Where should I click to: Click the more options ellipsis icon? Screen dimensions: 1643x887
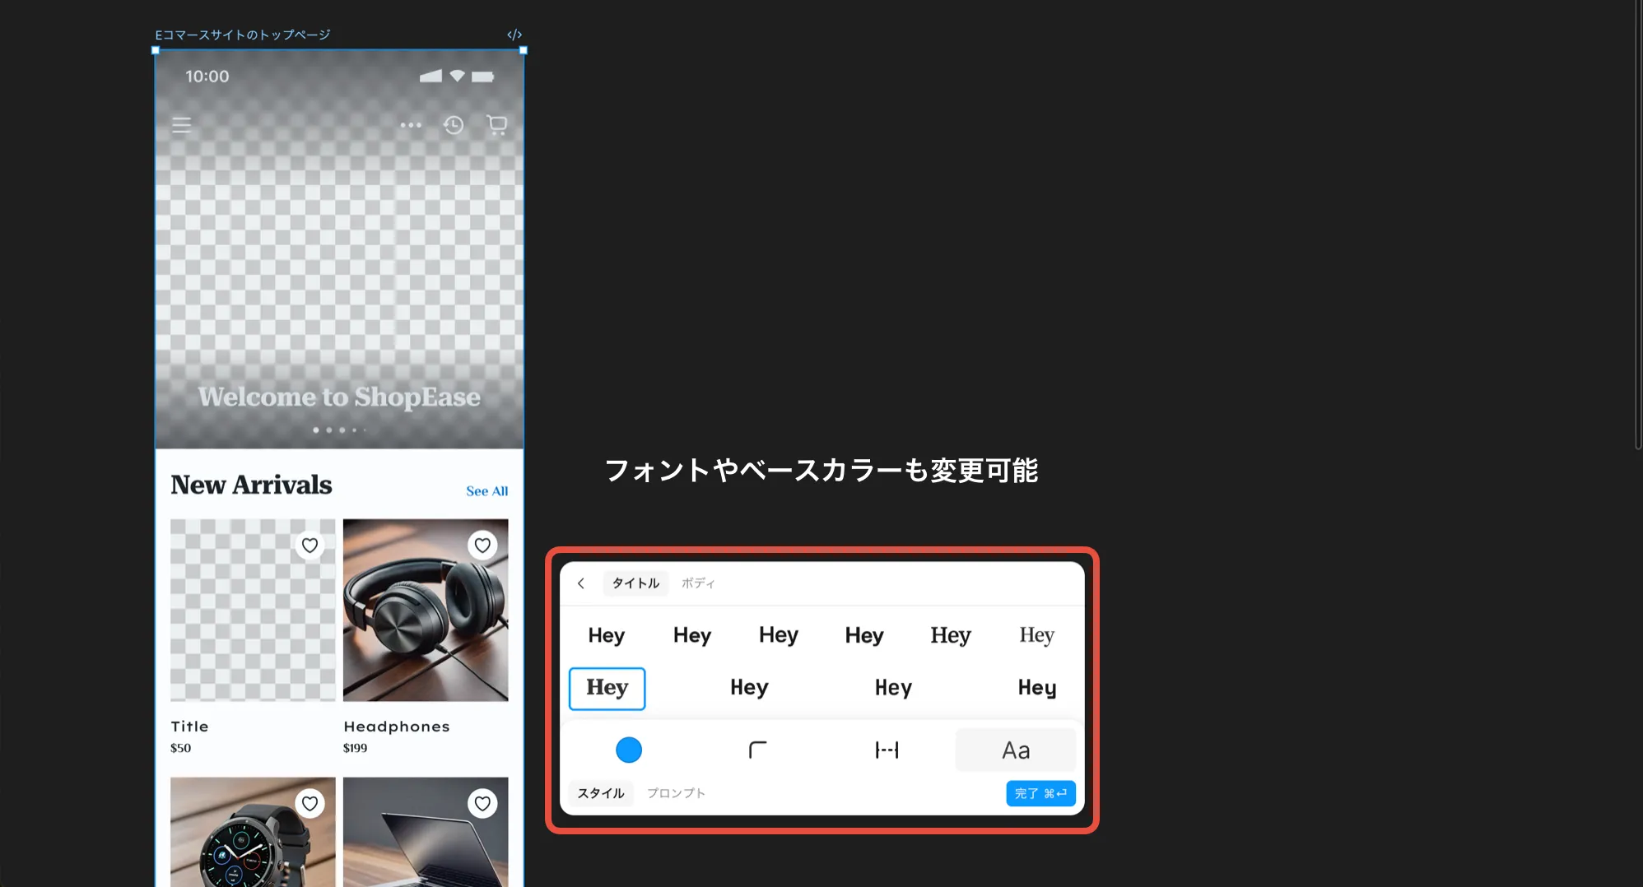click(411, 125)
